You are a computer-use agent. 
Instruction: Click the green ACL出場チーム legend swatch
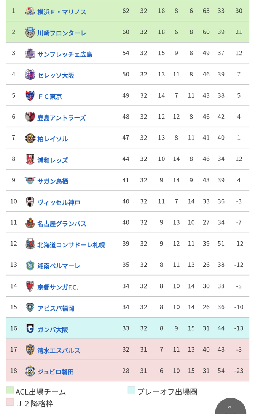coord(10,390)
